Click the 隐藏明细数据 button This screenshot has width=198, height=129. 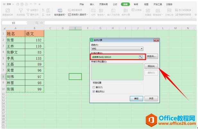point(183,15)
